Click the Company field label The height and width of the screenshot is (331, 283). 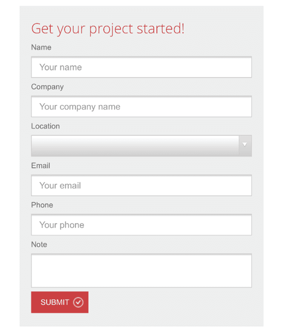point(47,87)
